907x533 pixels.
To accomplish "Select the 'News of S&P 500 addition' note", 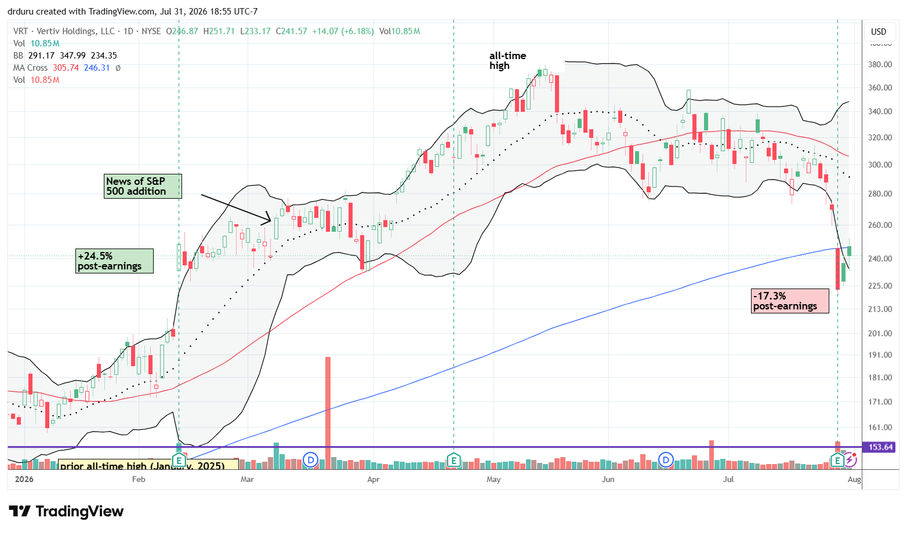I will (x=143, y=187).
